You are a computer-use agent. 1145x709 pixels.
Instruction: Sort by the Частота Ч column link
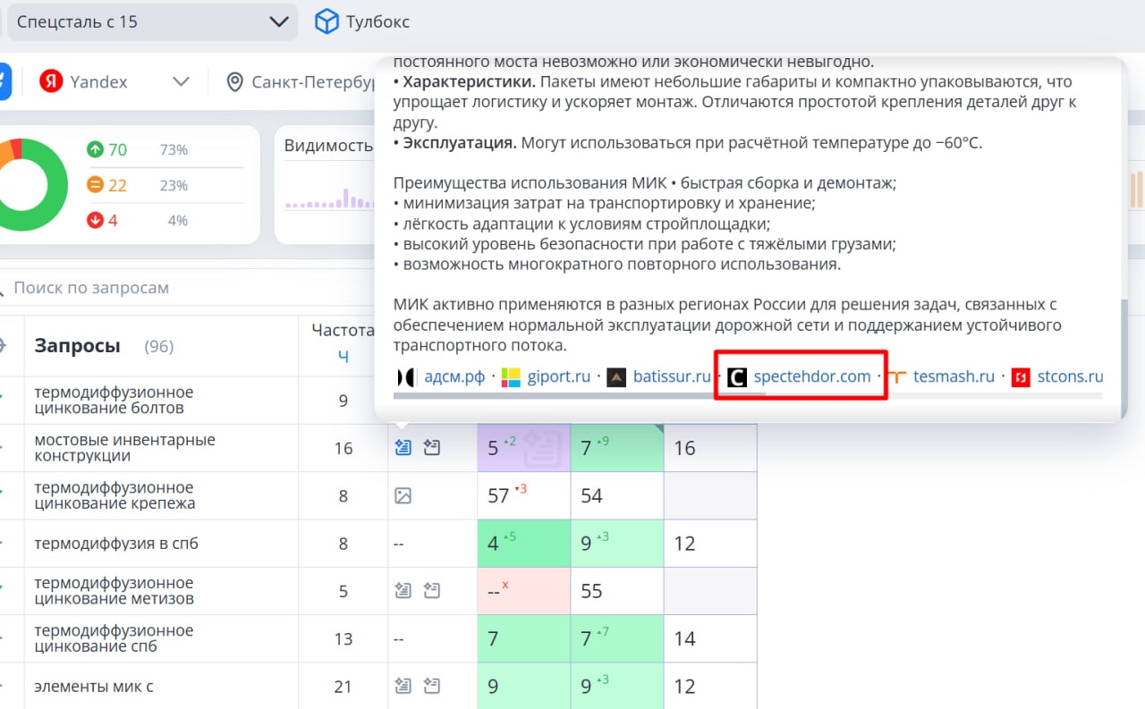(x=343, y=355)
